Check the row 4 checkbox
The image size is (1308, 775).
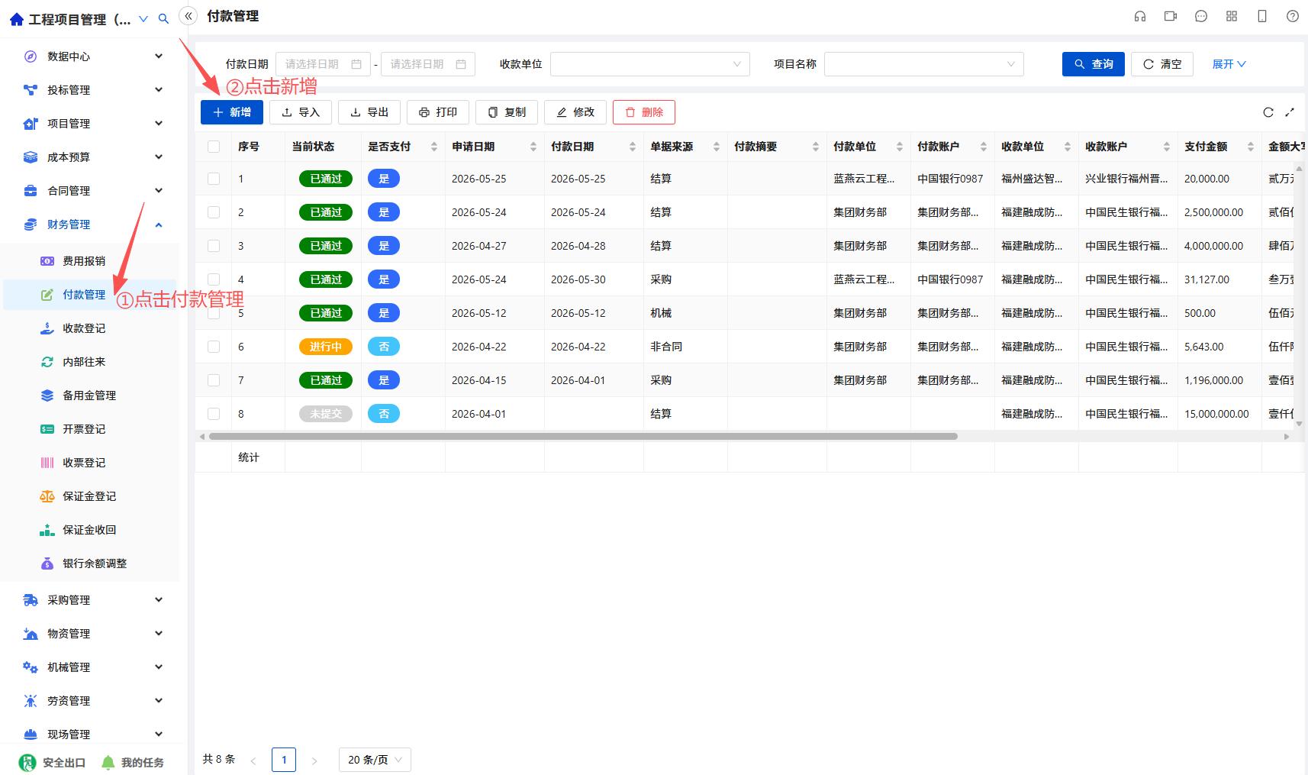click(x=214, y=279)
